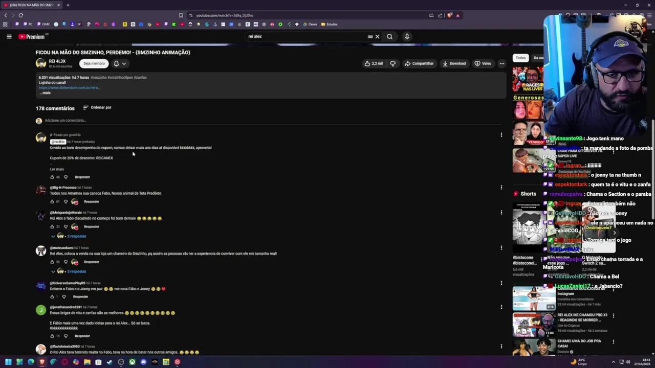
Task: Open the Ordenar por sort menu
Action: pyautogui.click(x=97, y=107)
